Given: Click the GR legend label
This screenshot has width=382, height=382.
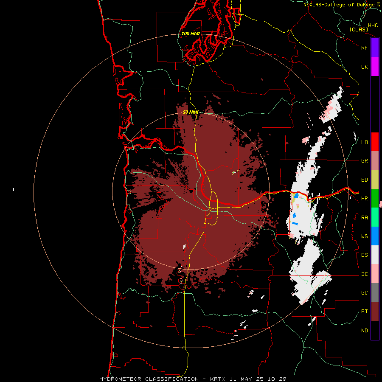Looking at the screenshot, I should click(364, 161).
